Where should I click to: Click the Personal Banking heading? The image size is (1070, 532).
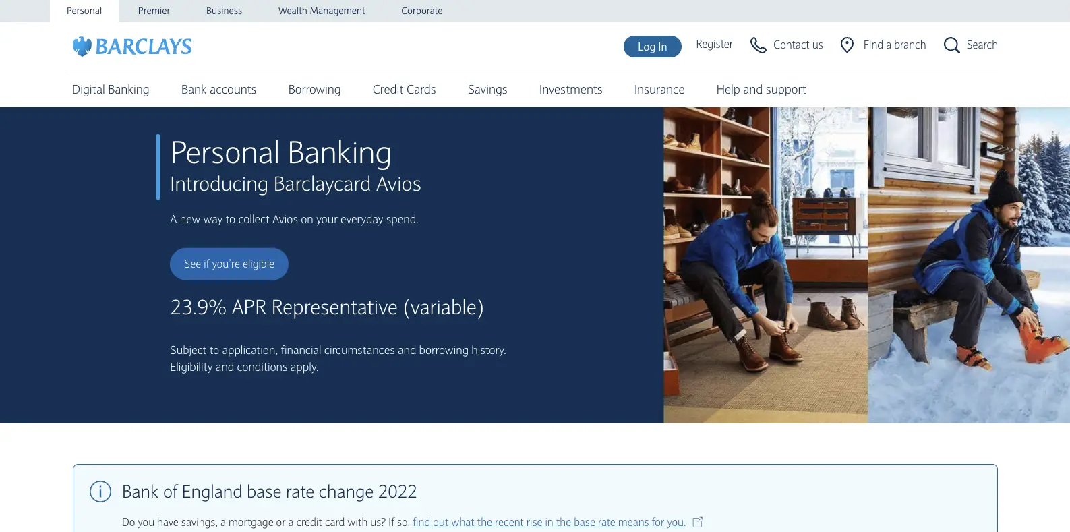click(x=280, y=152)
